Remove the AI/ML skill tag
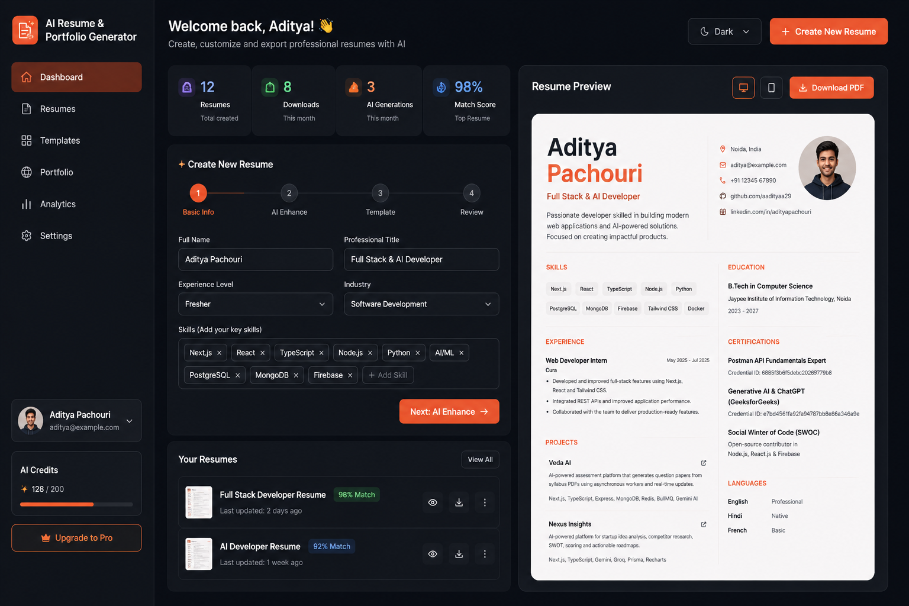Screen dimensions: 909x606 pyautogui.click(x=461, y=353)
